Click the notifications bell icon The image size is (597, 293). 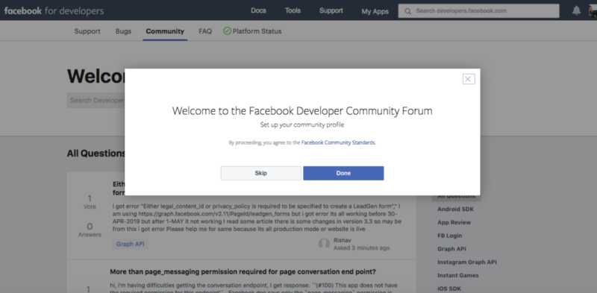click(x=576, y=10)
